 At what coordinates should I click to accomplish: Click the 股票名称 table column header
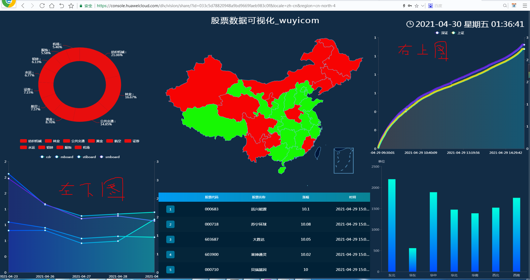[259, 197]
